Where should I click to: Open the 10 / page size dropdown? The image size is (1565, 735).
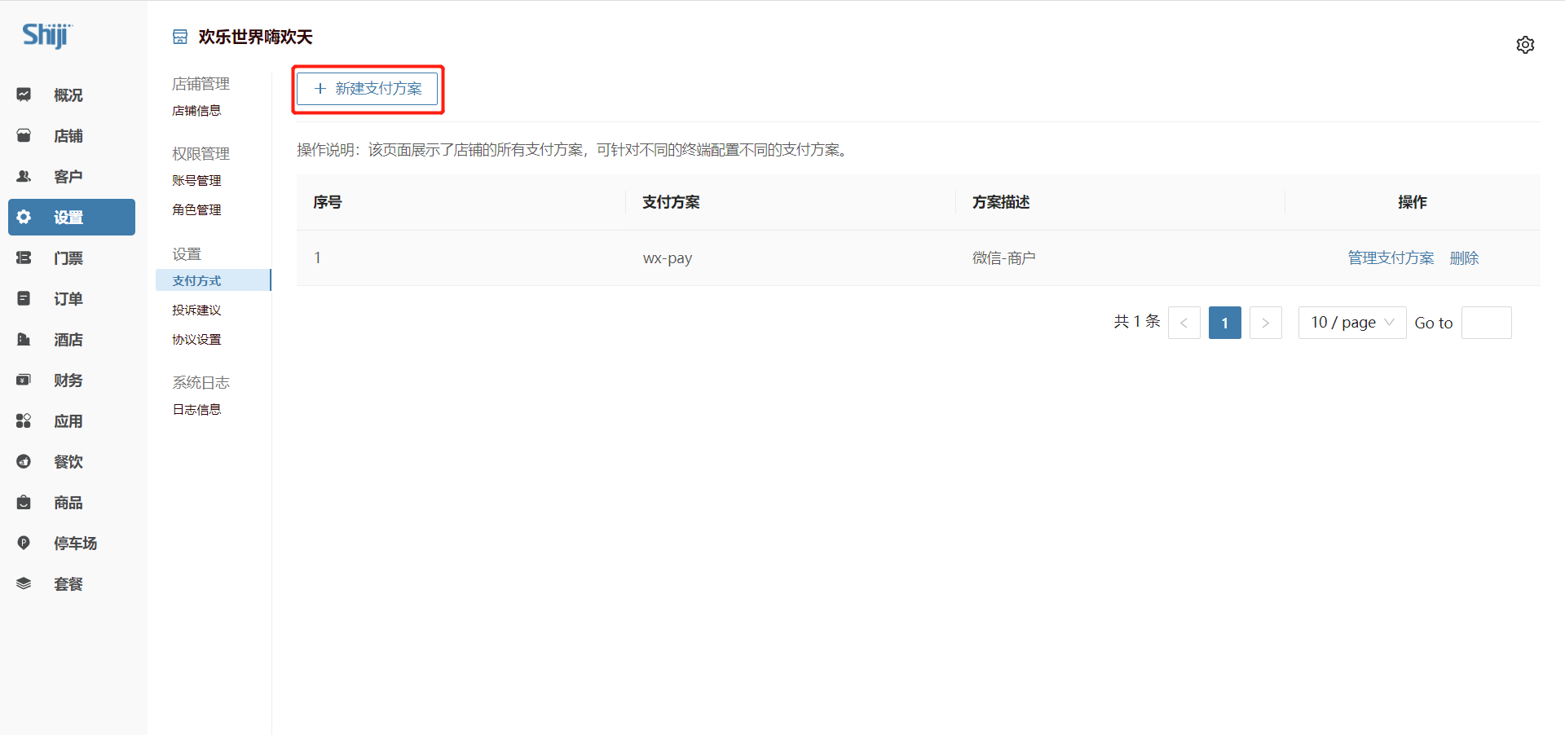(1352, 323)
